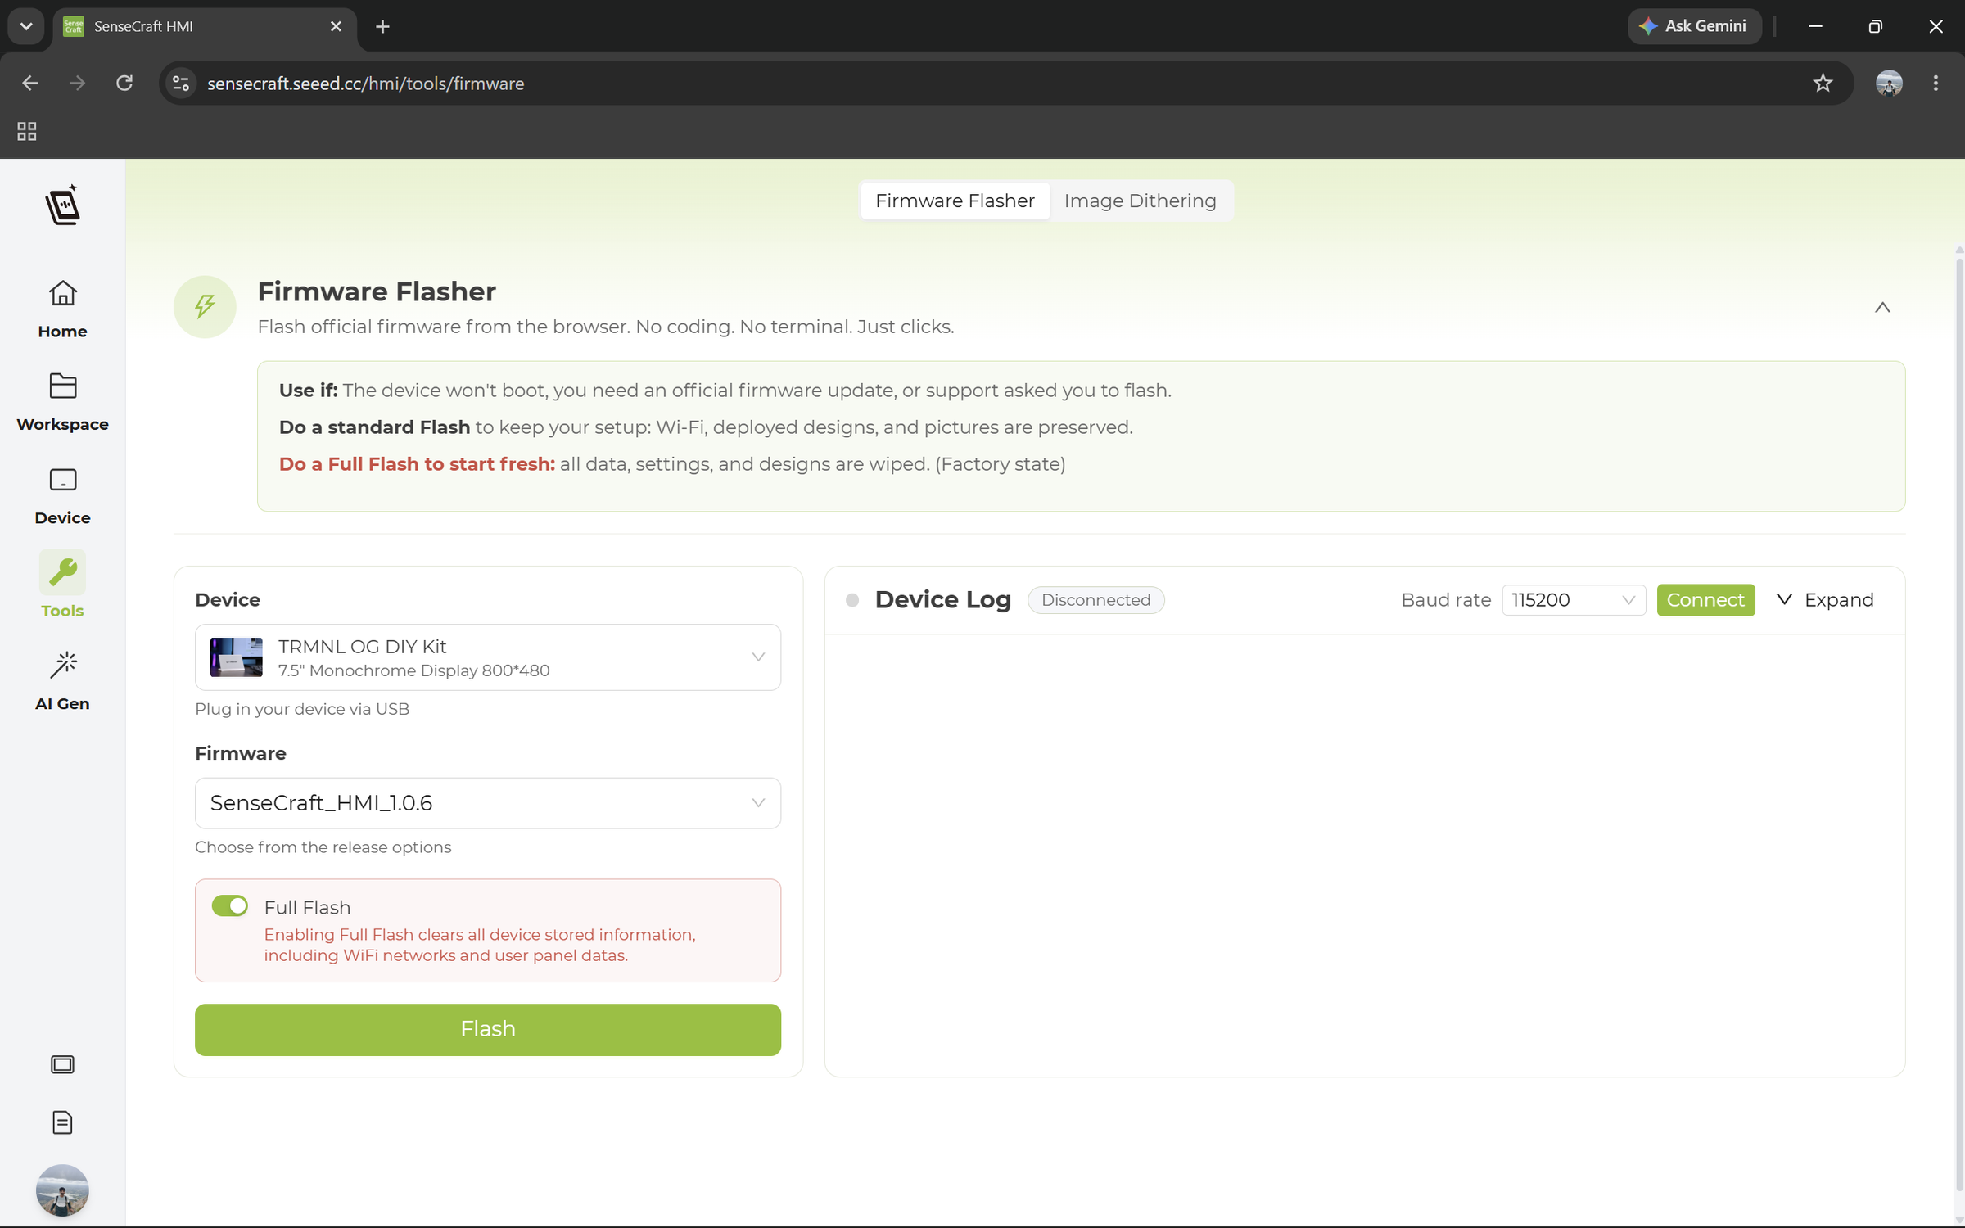
Task: Open the Workspace folder icon
Action: tap(62, 386)
